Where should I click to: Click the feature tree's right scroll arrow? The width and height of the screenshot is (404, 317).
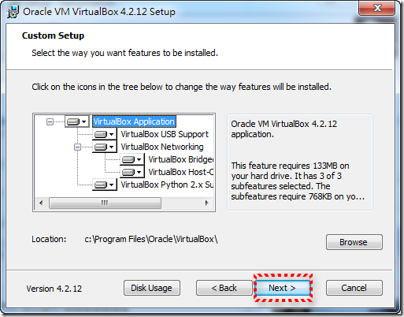[206, 203]
